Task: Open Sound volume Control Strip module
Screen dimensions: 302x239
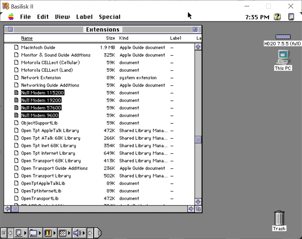Action: tap(79, 233)
